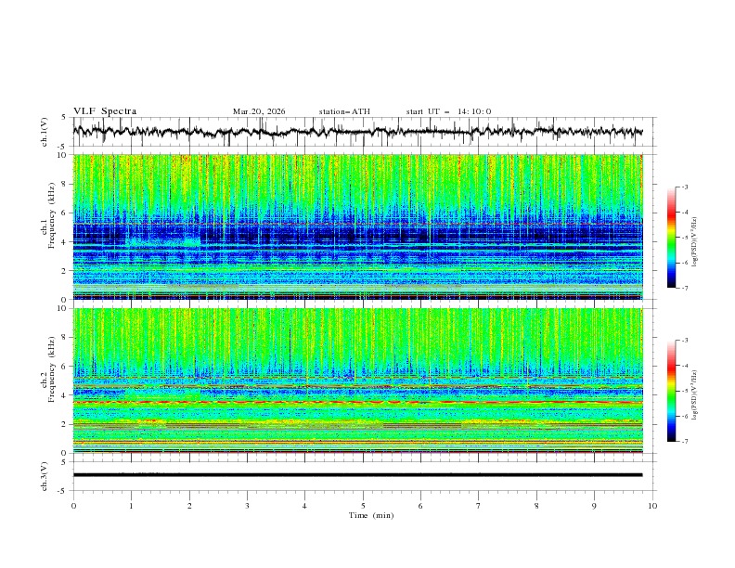Viewport: 735px width, 568px height.
Task: Click the 9 minute tick on time axis
Action: [x=594, y=506]
